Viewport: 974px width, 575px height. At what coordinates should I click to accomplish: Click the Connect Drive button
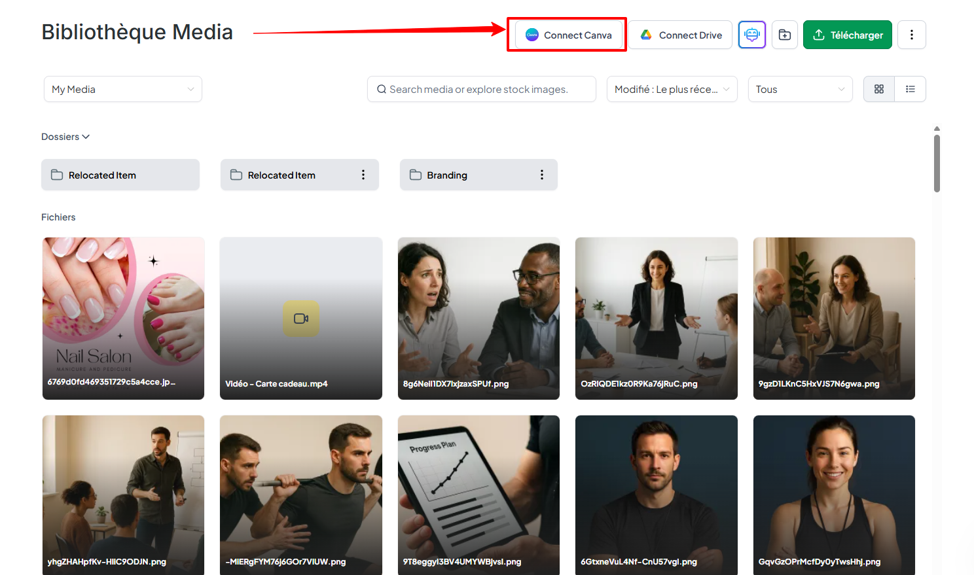[681, 35]
